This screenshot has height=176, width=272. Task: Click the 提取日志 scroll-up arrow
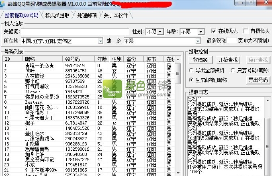pyautogui.click(x=267, y=100)
